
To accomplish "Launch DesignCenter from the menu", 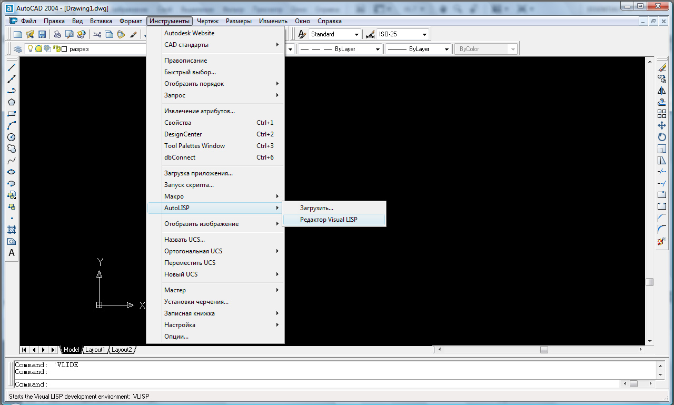I will tap(215, 134).
